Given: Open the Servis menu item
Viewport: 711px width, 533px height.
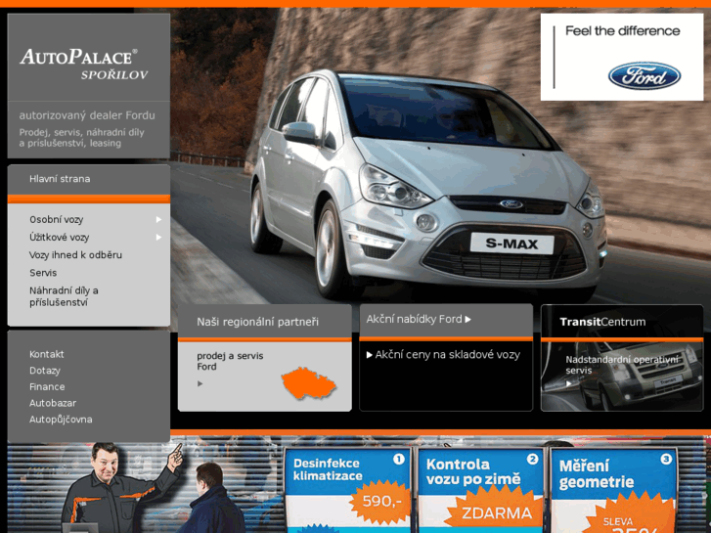Looking at the screenshot, I should pos(43,273).
